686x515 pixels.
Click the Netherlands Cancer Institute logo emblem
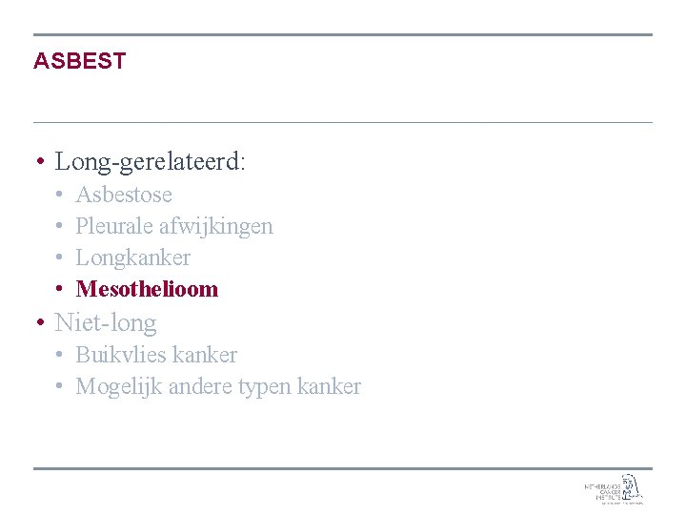(632, 487)
